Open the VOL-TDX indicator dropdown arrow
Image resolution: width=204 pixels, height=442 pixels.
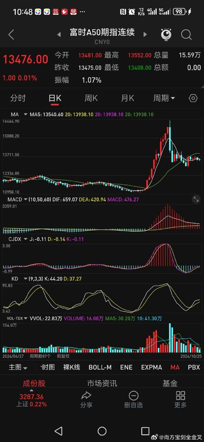(x=26, y=318)
